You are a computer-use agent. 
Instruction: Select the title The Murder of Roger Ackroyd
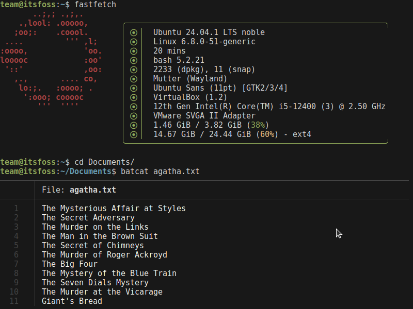pyautogui.click(x=103, y=254)
